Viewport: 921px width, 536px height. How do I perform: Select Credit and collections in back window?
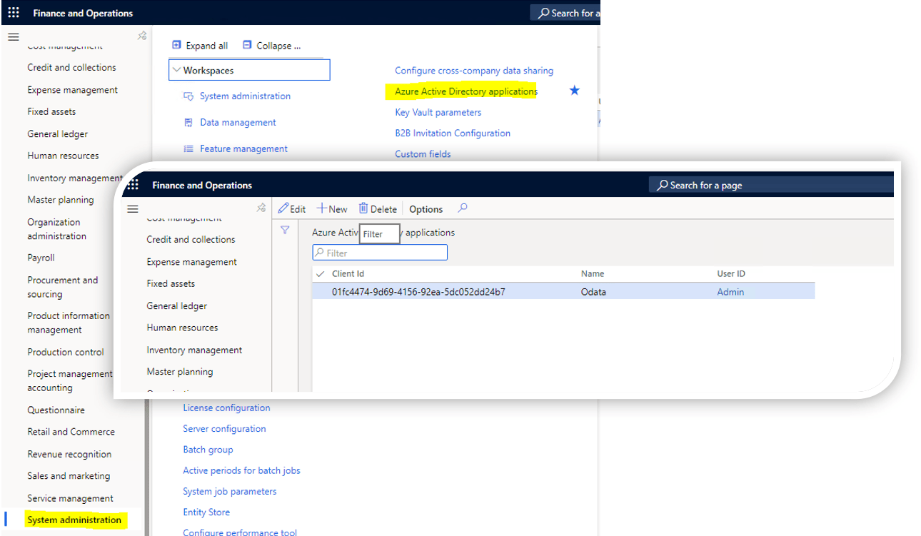(x=71, y=67)
